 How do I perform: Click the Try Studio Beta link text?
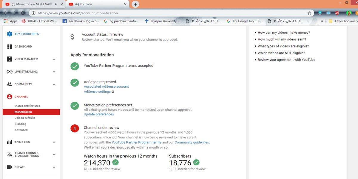(x=27, y=34)
